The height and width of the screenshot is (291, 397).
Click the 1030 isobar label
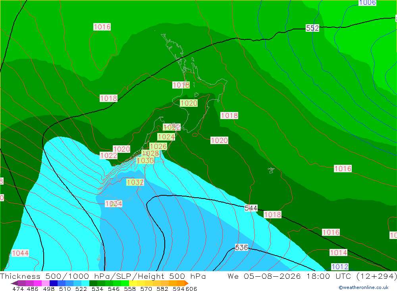pos(145,160)
